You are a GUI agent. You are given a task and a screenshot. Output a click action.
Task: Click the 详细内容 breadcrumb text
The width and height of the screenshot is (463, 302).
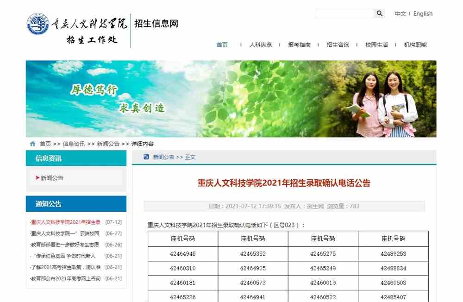(142, 144)
